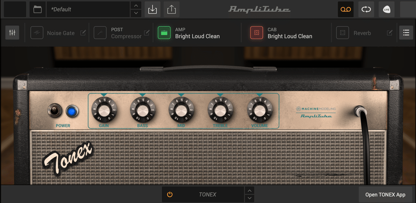Click the TONEX model down arrow
Viewport: 416px width, 203px height.
click(249, 198)
